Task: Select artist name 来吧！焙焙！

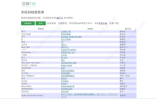Action: tap(125, 76)
